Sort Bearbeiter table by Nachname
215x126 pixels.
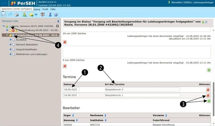tap(105, 115)
